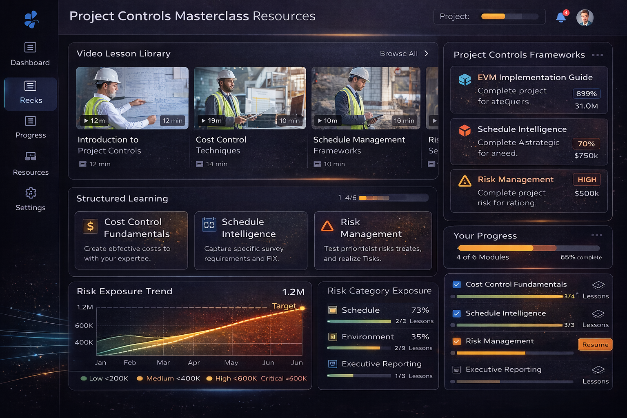The image size is (627, 418).
Task: Uncheck the orange Risk Management checkbox
Action: (x=457, y=341)
